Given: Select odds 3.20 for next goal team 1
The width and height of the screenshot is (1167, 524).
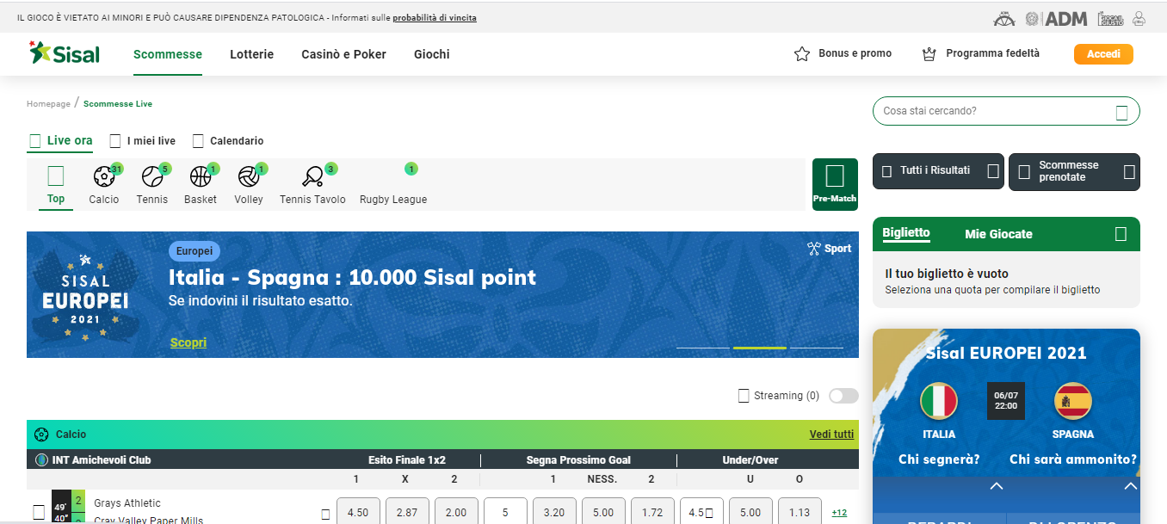Looking at the screenshot, I should (x=553, y=513).
